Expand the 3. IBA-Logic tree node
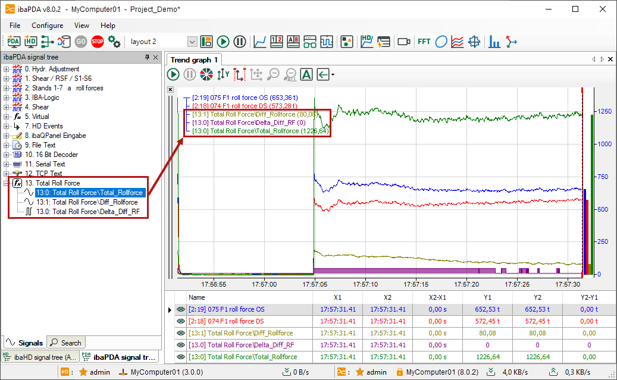Viewport: 617px width, 380px height. pos(7,98)
